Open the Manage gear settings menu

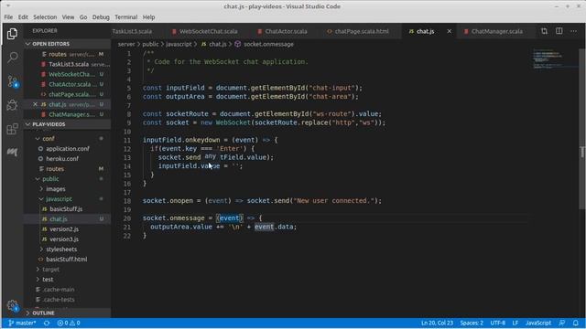[x=12, y=305]
